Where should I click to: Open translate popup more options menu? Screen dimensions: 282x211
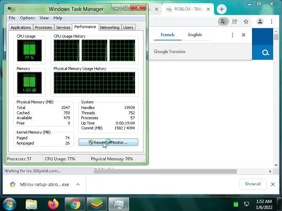point(232,35)
